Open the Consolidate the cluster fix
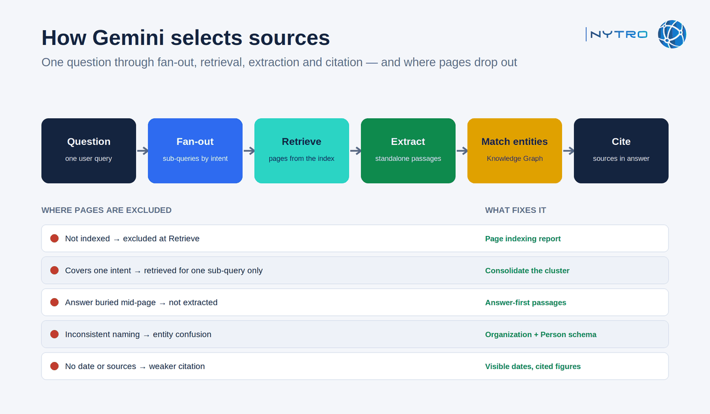 click(x=527, y=270)
